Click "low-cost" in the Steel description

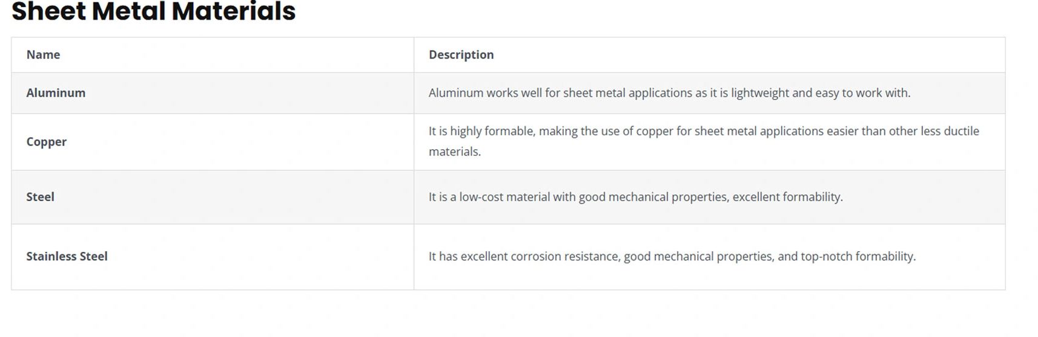pyautogui.click(x=481, y=197)
